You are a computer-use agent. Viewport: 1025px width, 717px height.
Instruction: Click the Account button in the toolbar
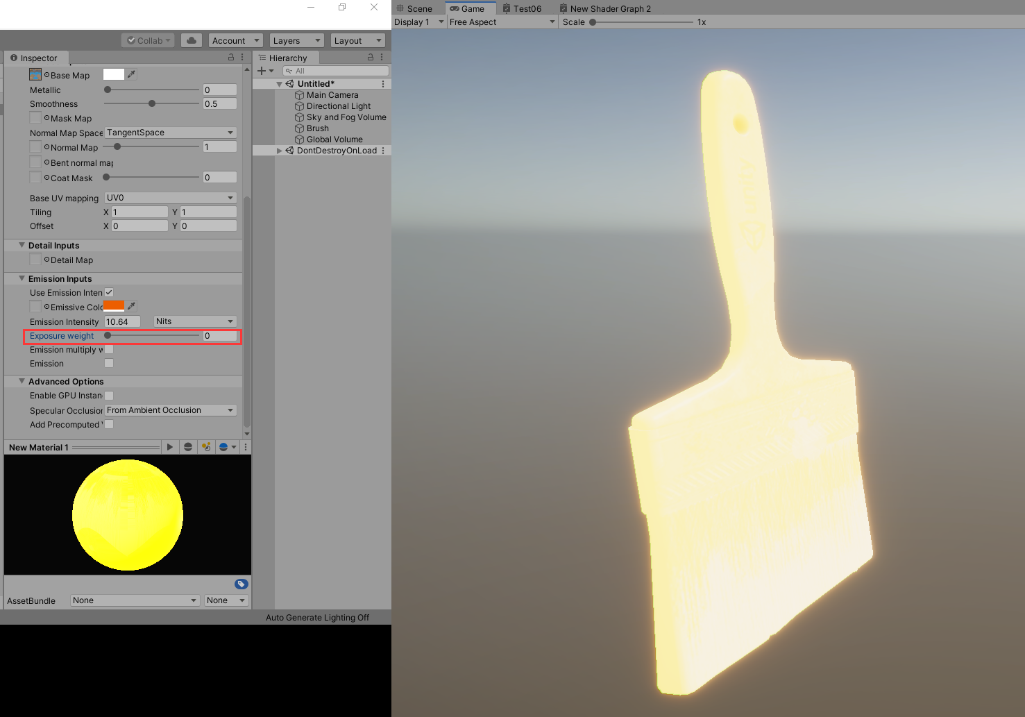[x=235, y=40]
